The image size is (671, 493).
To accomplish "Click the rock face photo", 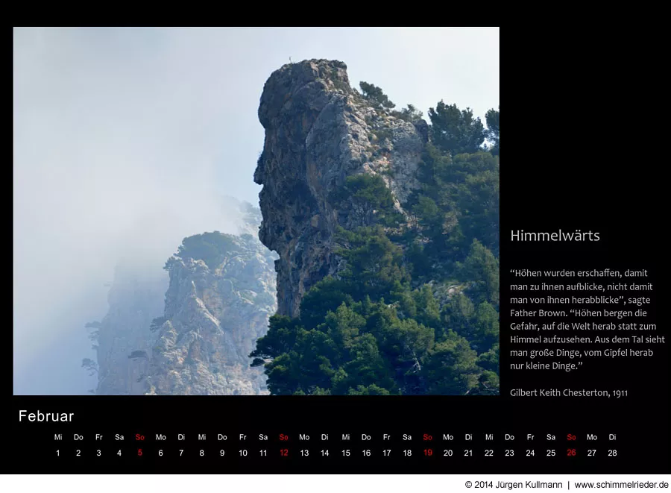I will (x=256, y=211).
